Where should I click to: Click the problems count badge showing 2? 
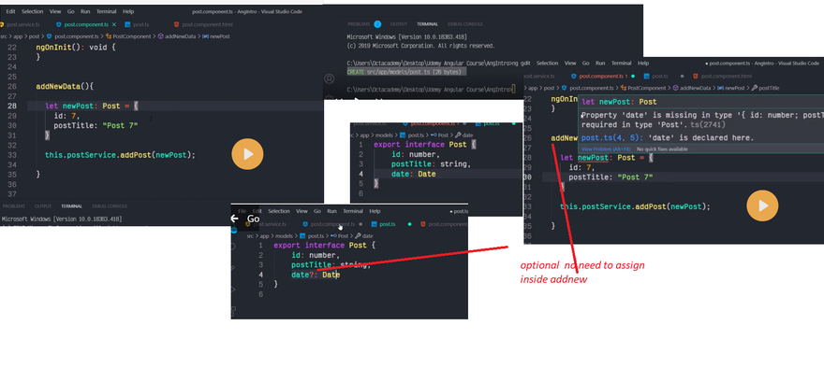(377, 24)
